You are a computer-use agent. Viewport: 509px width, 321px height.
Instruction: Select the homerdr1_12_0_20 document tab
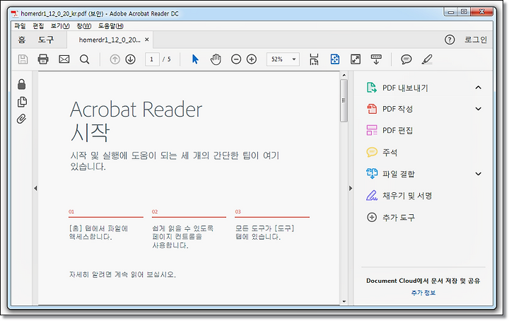110,40
